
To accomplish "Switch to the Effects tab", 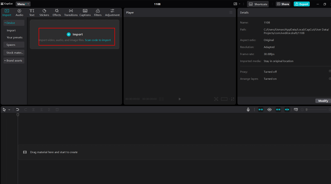I will pyautogui.click(x=57, y=13).
